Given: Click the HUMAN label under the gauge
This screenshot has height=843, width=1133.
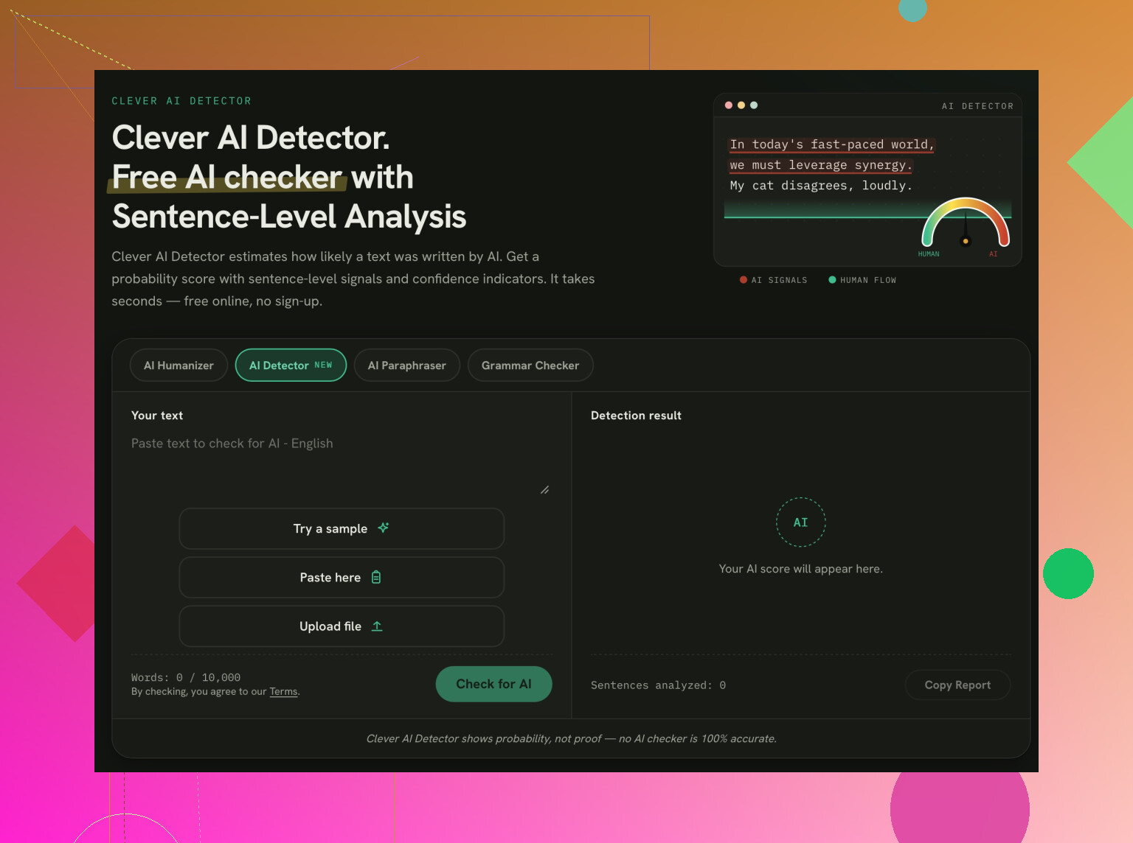Looking at the screenshot, I should [929, 254].
